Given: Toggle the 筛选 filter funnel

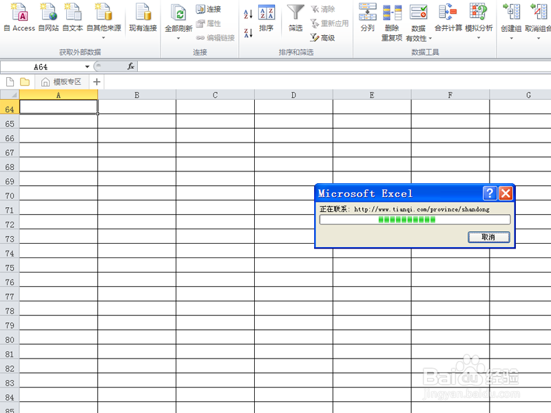Looking at the screenshot, I should point(295,18).
